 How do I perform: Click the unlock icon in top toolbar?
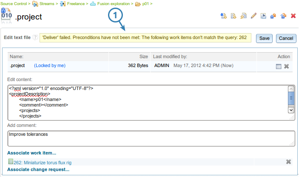(x=283, y=16)
